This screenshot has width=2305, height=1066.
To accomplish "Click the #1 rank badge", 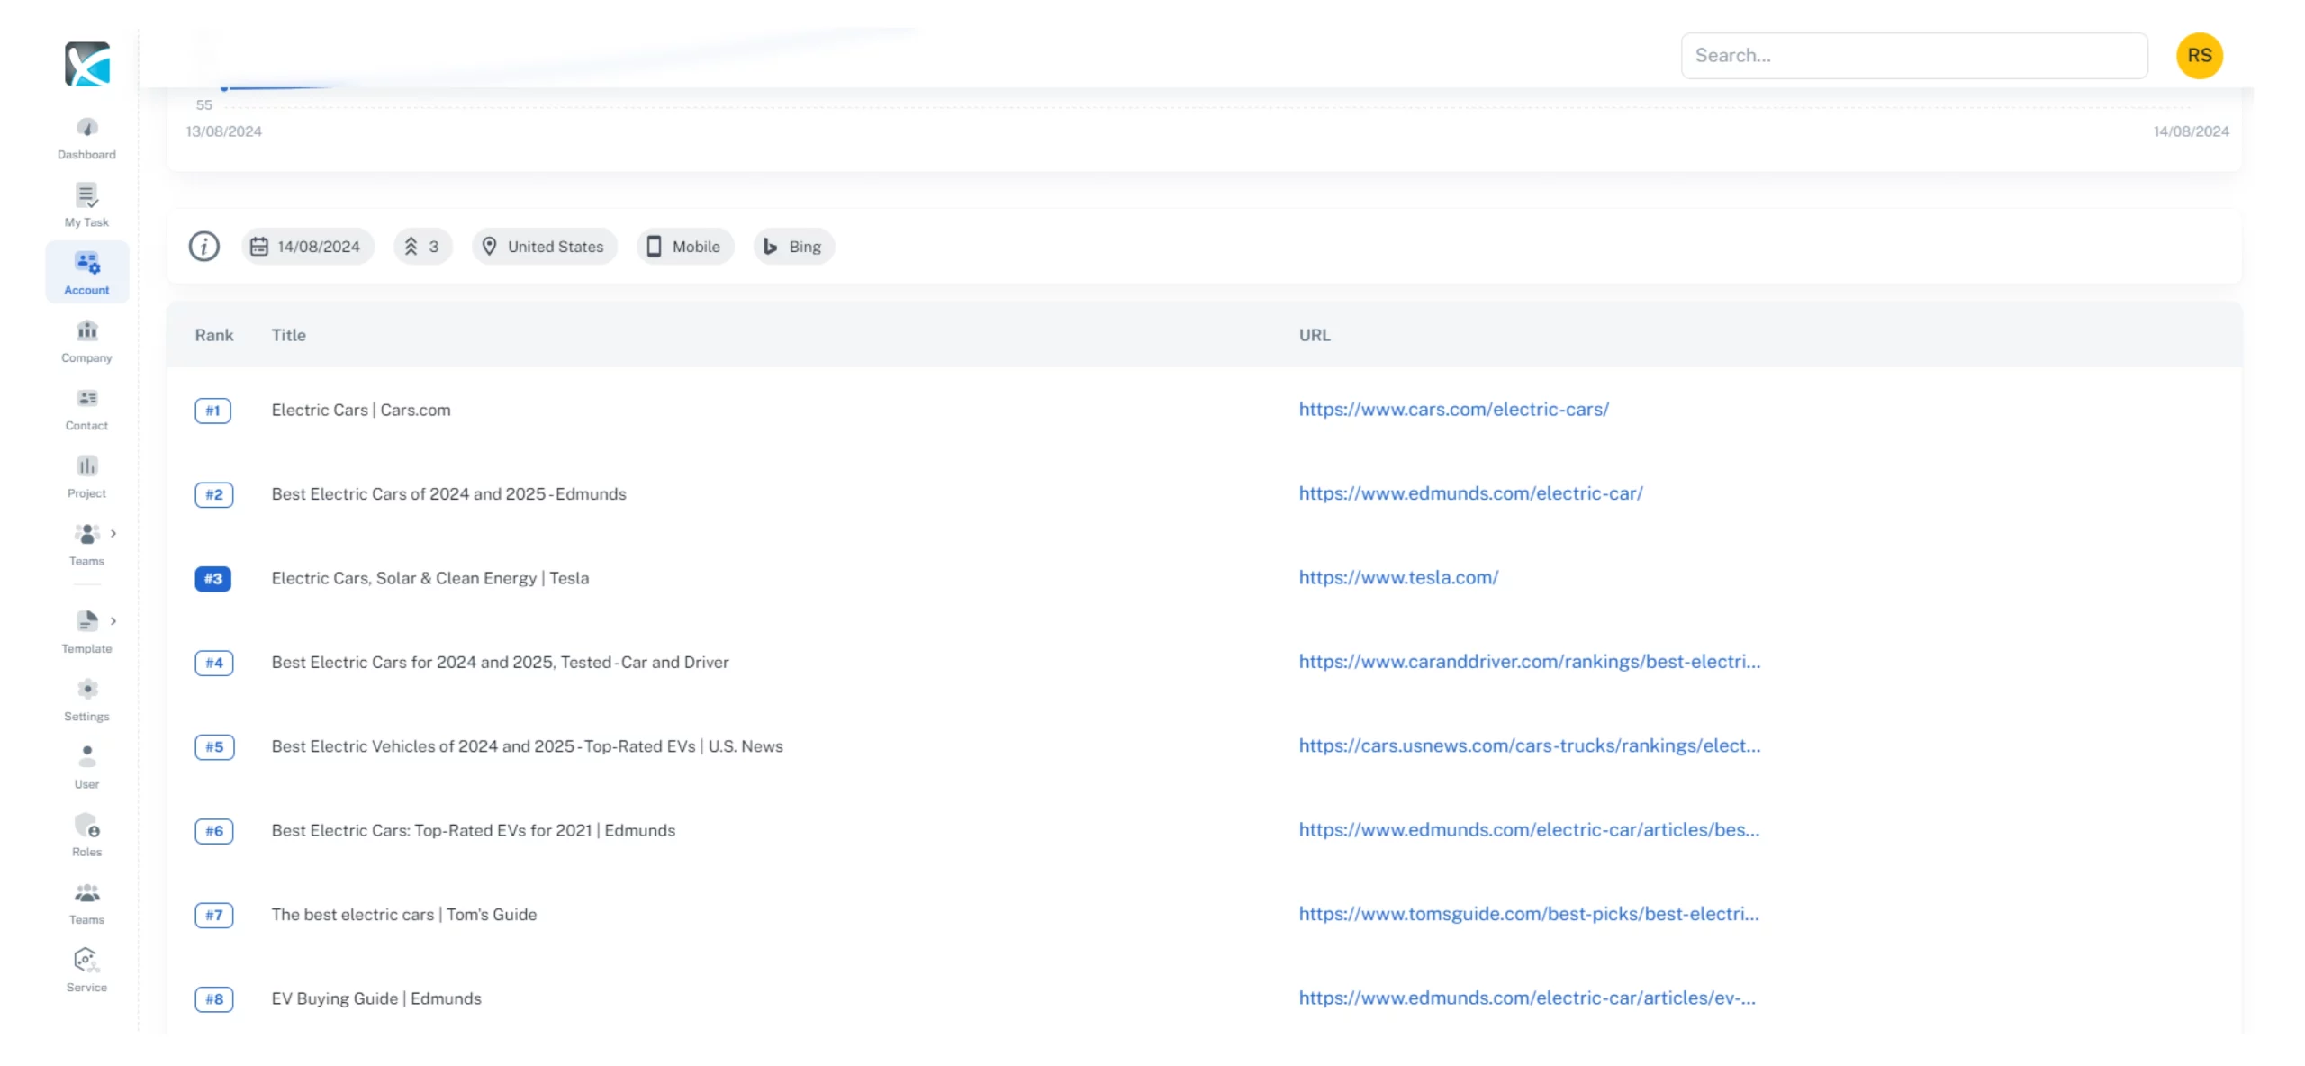I will coord(212,411).
